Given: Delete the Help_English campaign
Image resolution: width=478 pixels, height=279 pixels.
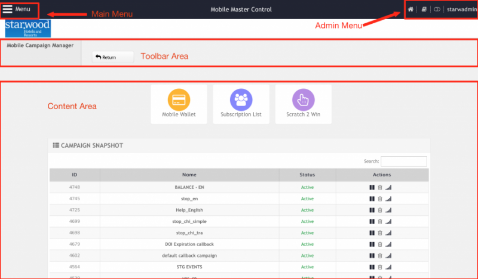Looking at the screenshot, I should tap(380, 210).
